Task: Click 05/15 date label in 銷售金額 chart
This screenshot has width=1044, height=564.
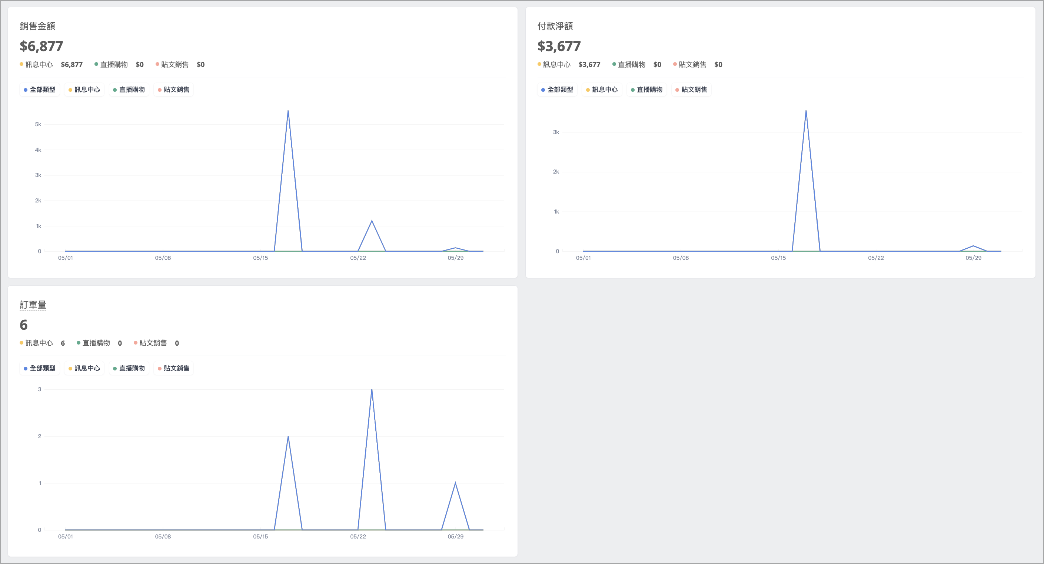Action: point(260,258)
